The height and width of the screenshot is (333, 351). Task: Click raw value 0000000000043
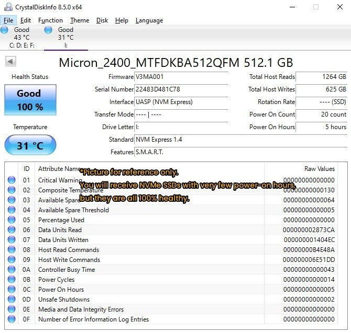309,270
